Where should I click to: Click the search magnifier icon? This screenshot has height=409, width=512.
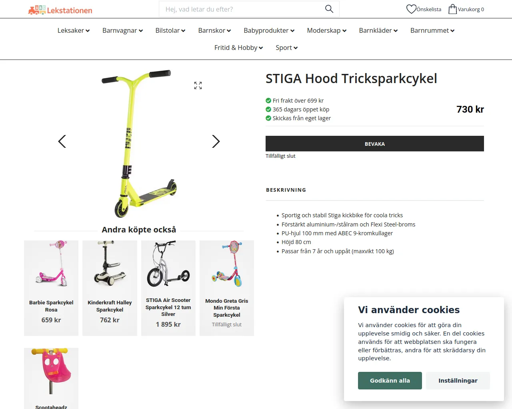(x=329, y=9)
